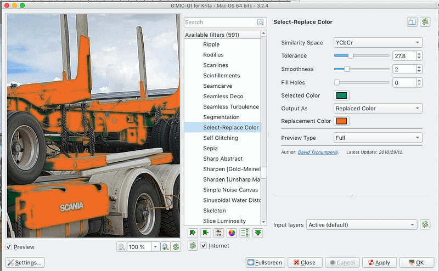Click the remove fave filter icon
This screenshot has width=439, height=271.
pos(205,233)
